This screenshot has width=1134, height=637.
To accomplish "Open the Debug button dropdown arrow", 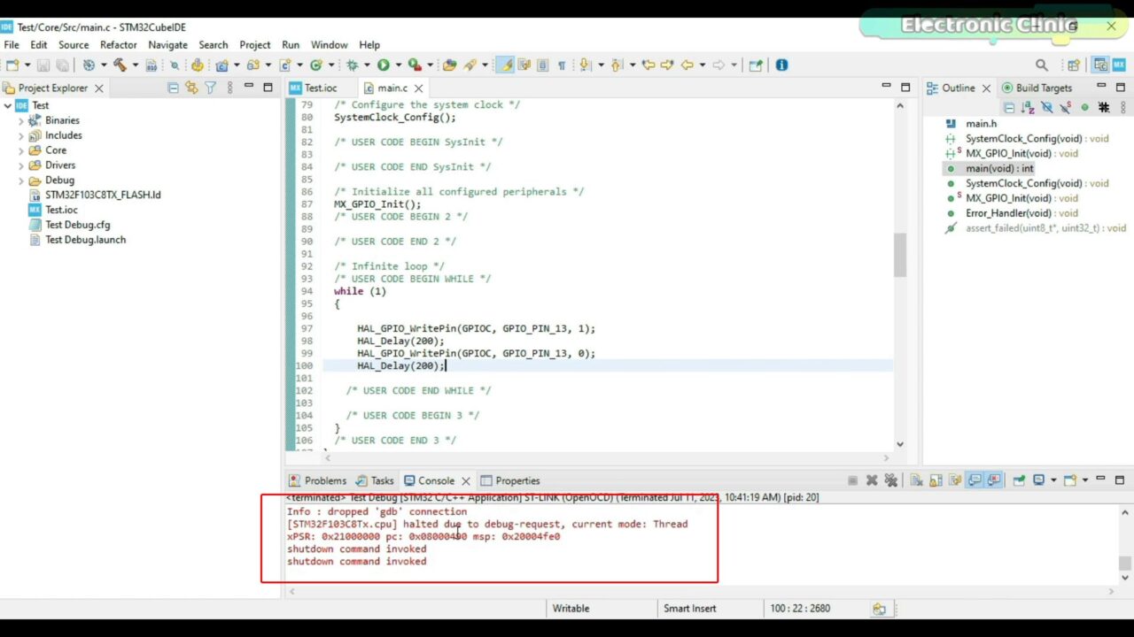I will coord(365,65).
